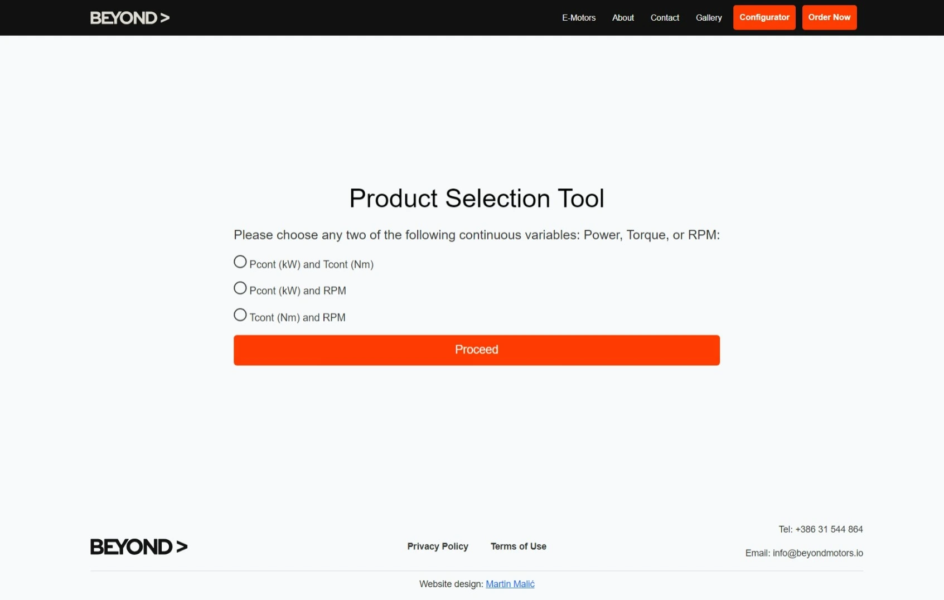
Task: Open the Gallery page
Action: tap(709, 18)
